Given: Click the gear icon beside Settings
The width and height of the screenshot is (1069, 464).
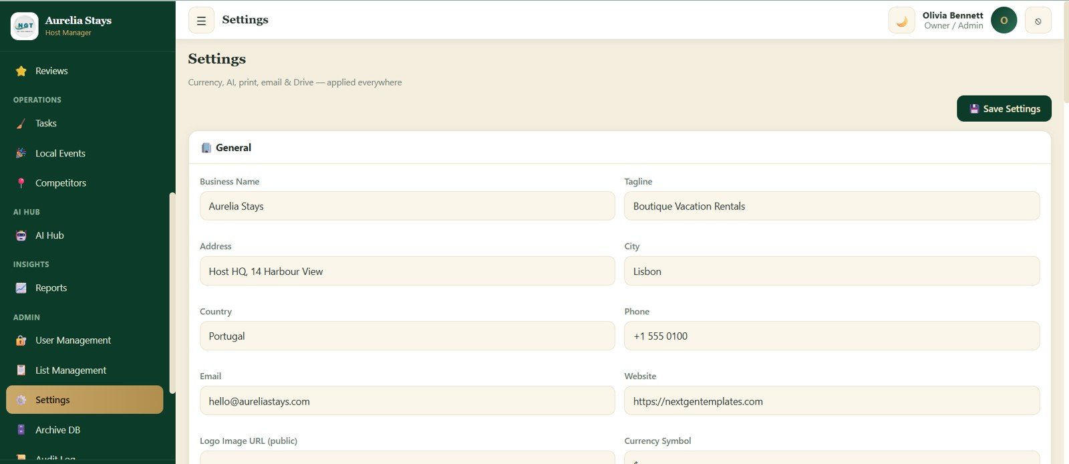Looking at the screenshot, I should tap(21, 400).
